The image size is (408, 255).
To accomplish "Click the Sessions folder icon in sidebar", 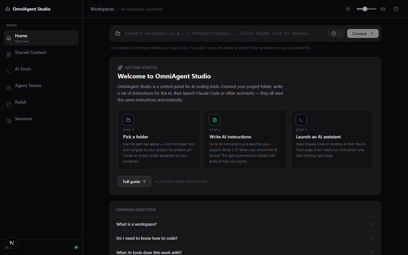I will pos(9,121).
